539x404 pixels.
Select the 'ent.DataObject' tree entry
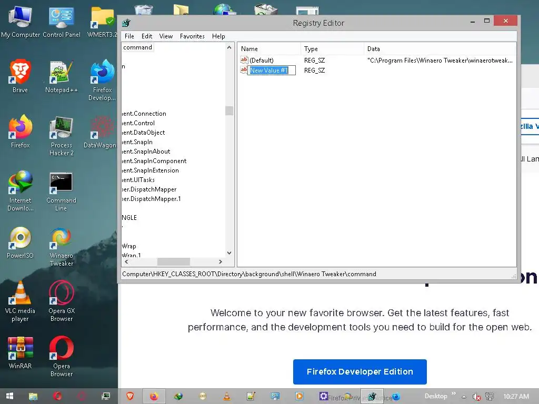point(144,132)
